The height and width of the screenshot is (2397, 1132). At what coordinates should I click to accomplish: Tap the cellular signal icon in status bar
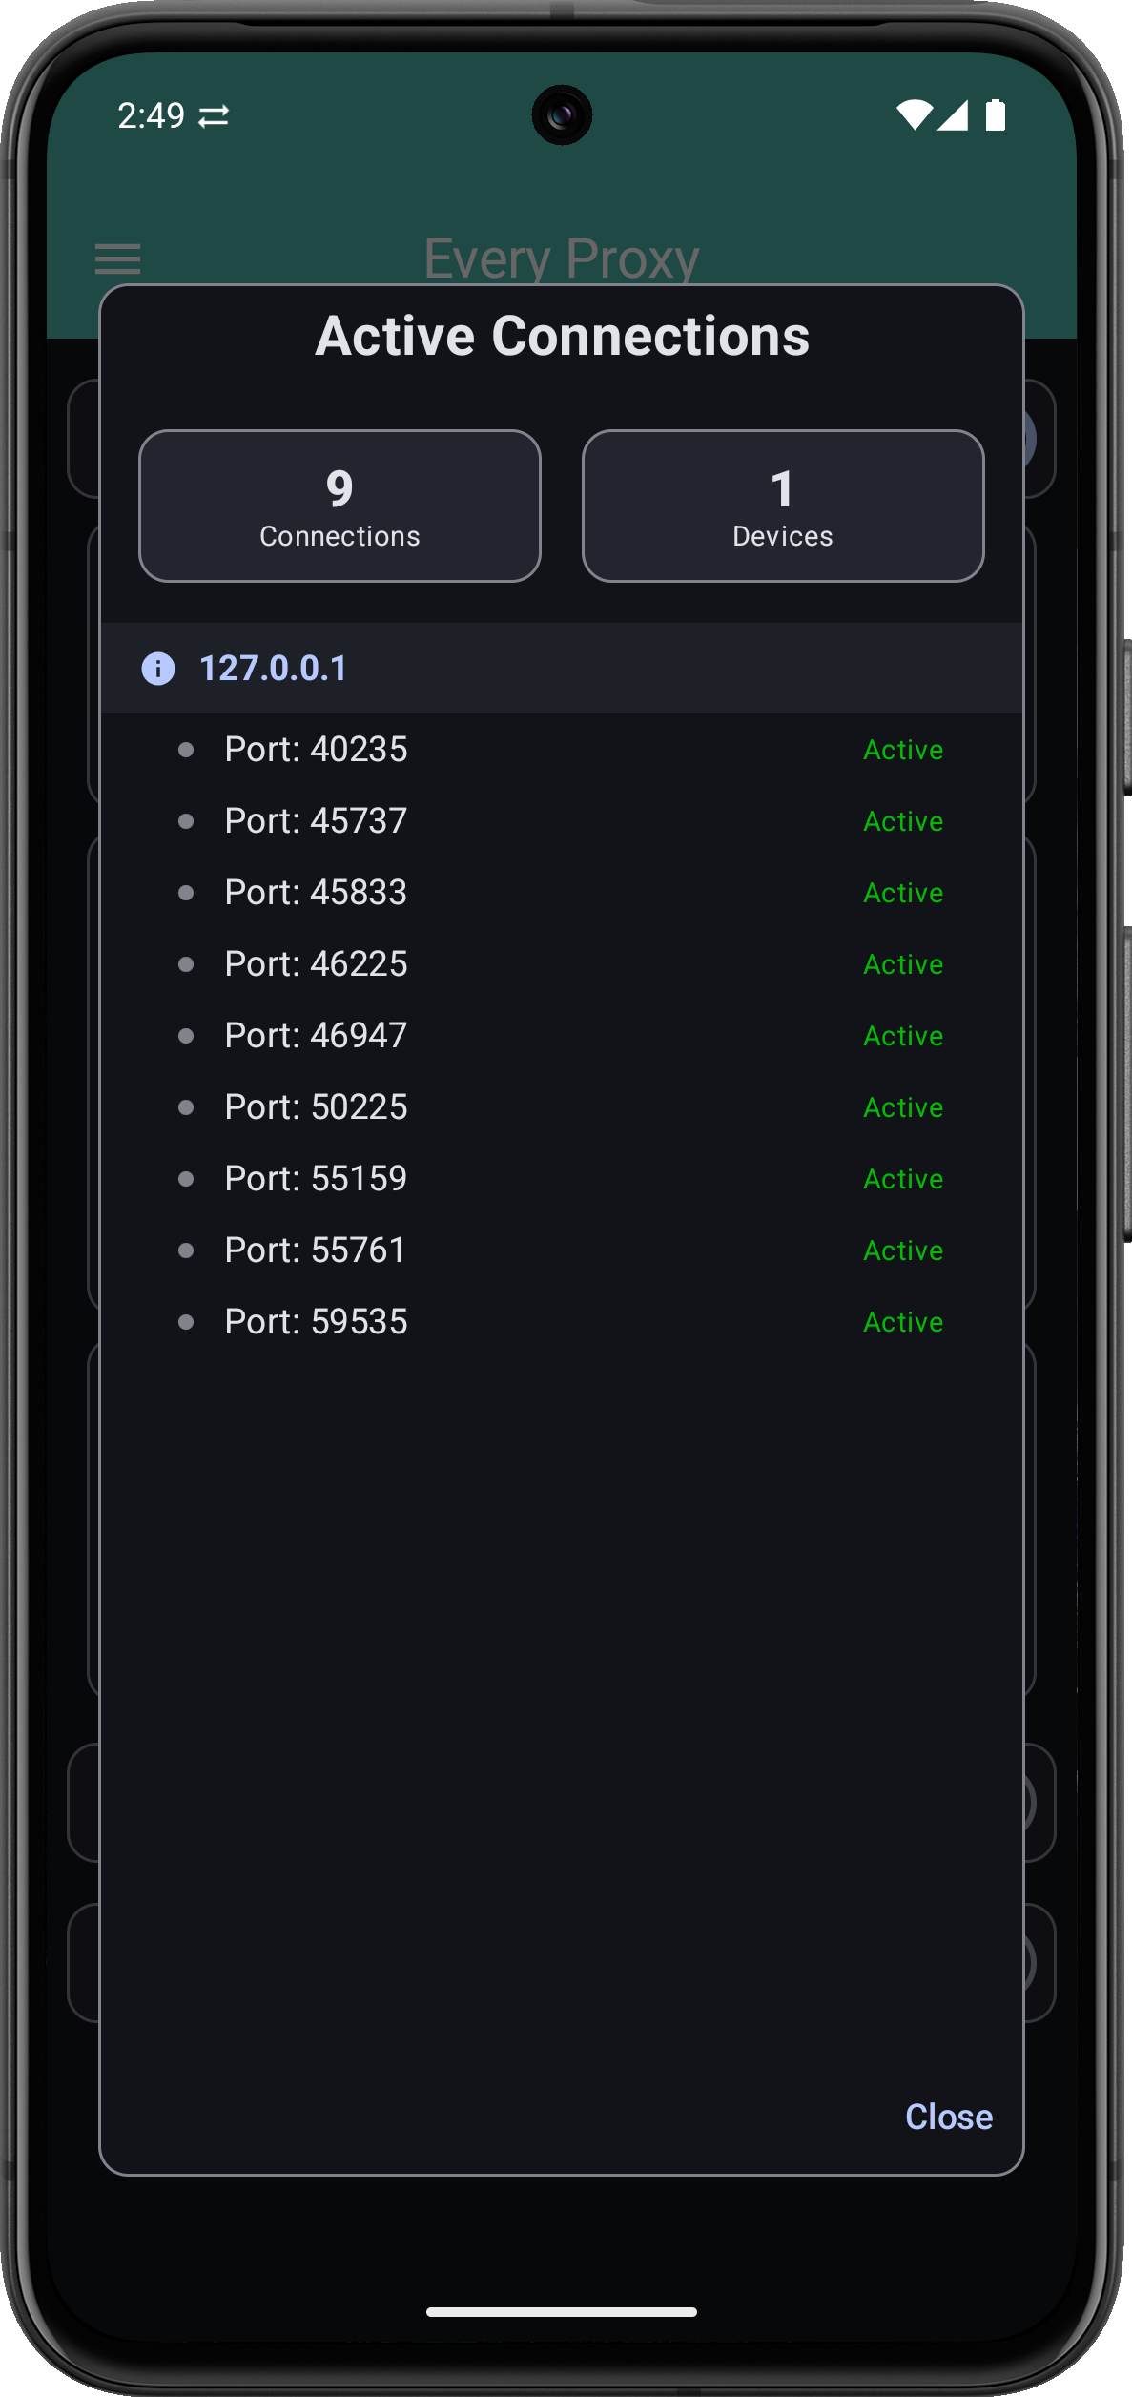[953, 114]
